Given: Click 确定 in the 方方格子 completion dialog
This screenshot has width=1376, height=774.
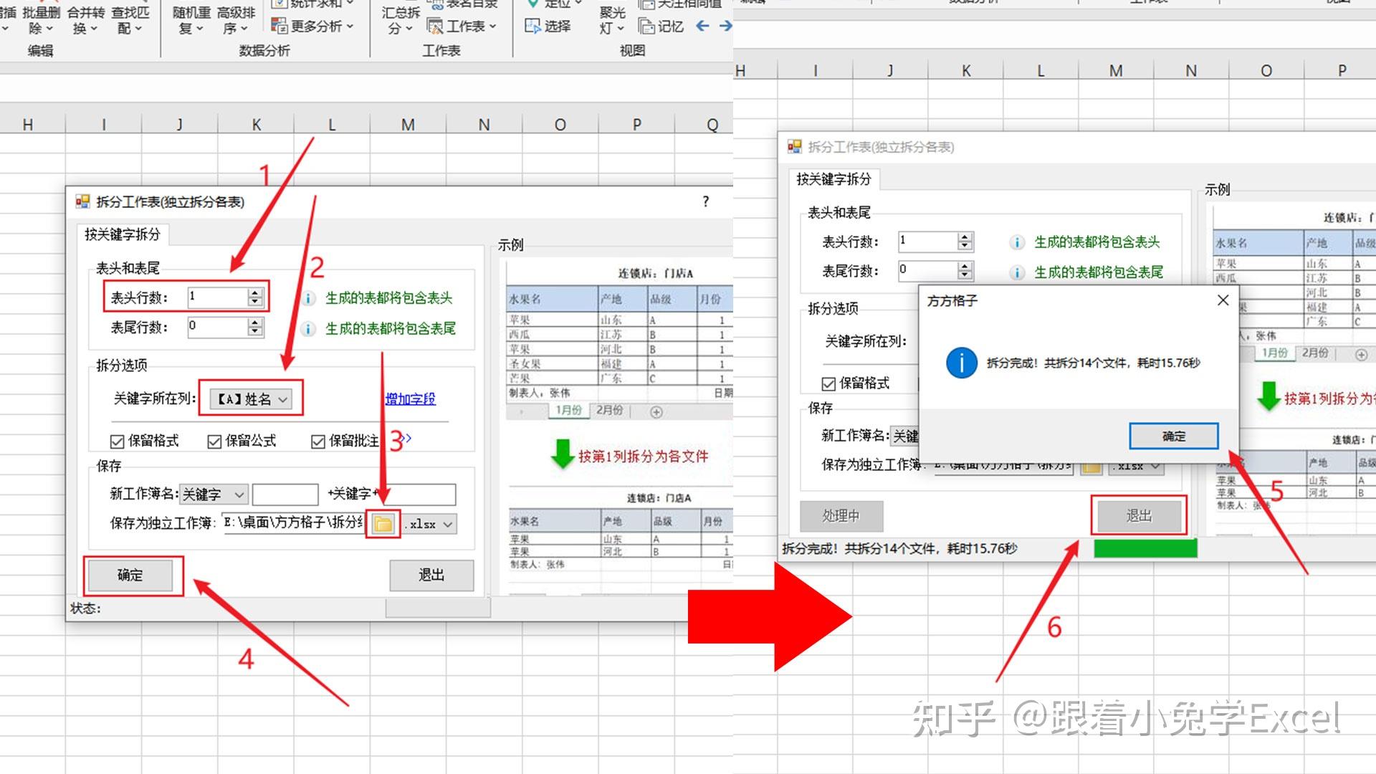Looking at the screenshot, I should pyautogui.click(x=1173, y=436).
